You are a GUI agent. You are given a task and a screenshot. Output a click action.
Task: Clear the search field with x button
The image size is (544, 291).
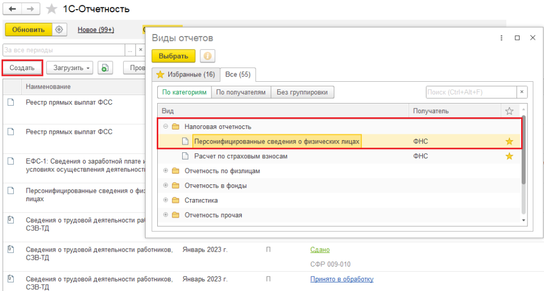522,92
